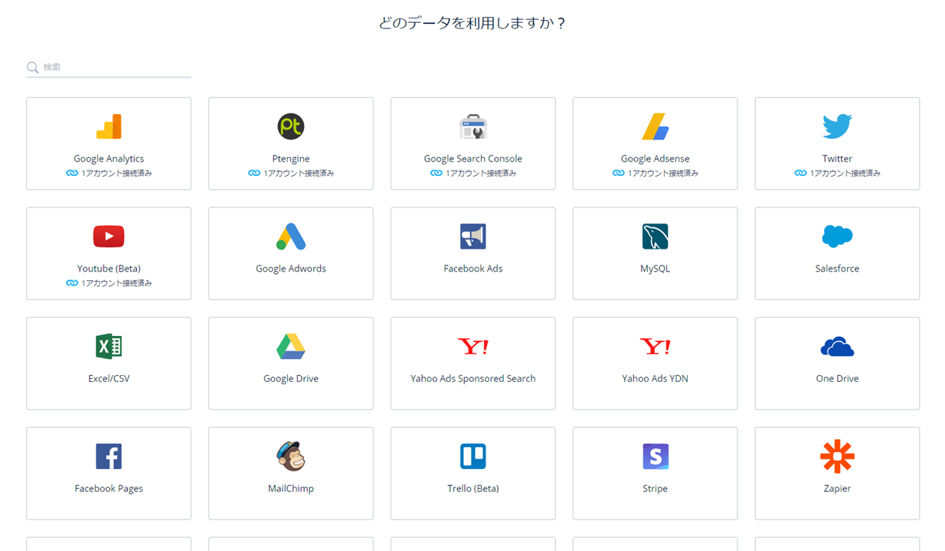The image size is (945, 551).
Task: Choose the Salesforce cloud icon
Action: pyautogui.click(x=837, y=236)
